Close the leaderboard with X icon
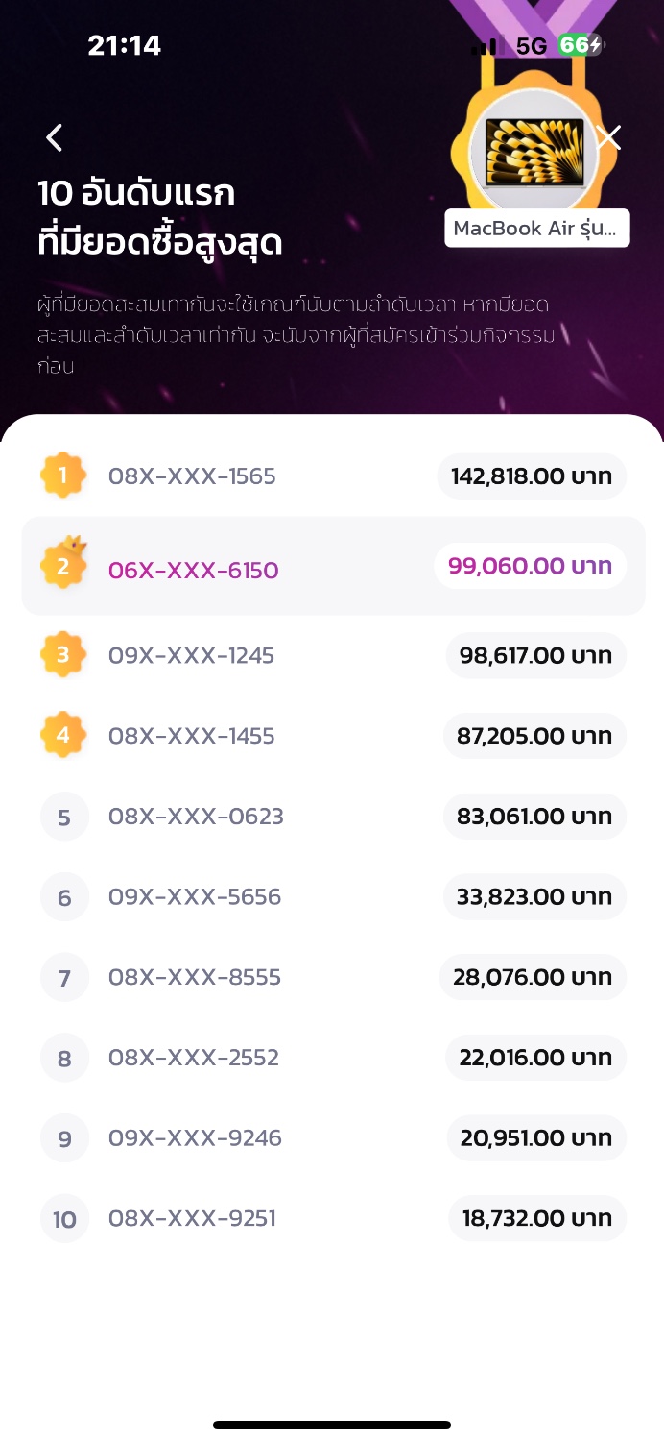Screen dimensions: 664x1441 [608, 137]
